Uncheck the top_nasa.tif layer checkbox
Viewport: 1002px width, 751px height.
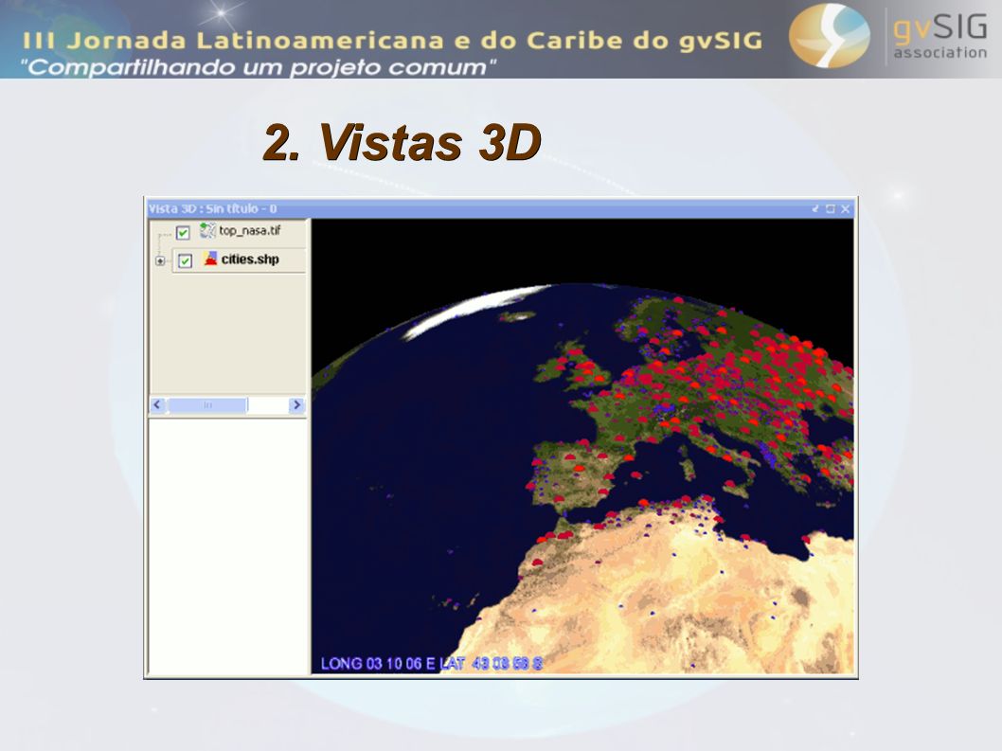coord(183,233)
